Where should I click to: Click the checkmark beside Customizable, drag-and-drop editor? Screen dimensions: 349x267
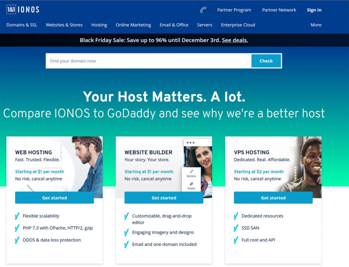point(127,216)
